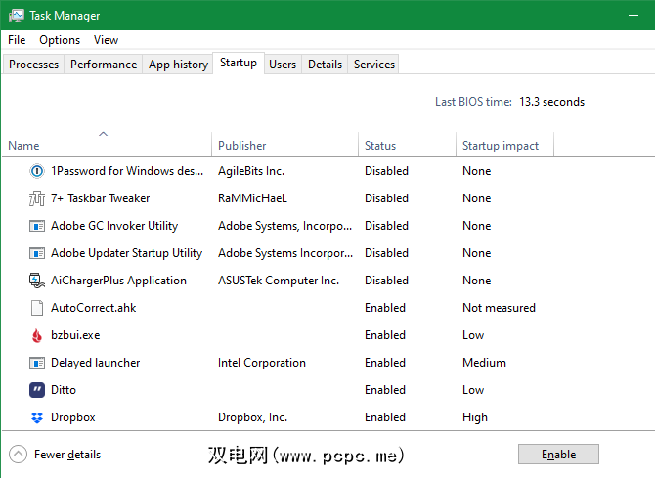Open the View menu
Screen dimensions: 655x478
tap(106, 40)
